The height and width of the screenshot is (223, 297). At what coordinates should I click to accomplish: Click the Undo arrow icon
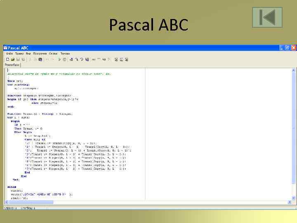(47, 59)
